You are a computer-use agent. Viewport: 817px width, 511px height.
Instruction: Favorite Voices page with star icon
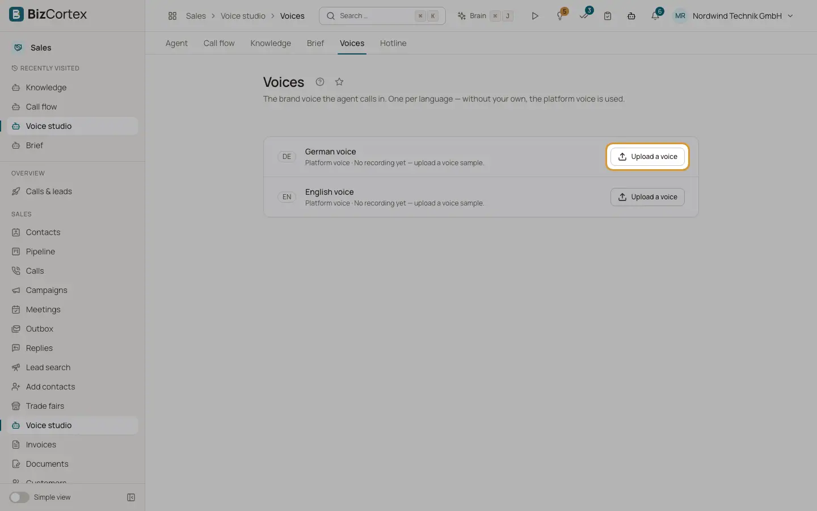tap(339, 82)
